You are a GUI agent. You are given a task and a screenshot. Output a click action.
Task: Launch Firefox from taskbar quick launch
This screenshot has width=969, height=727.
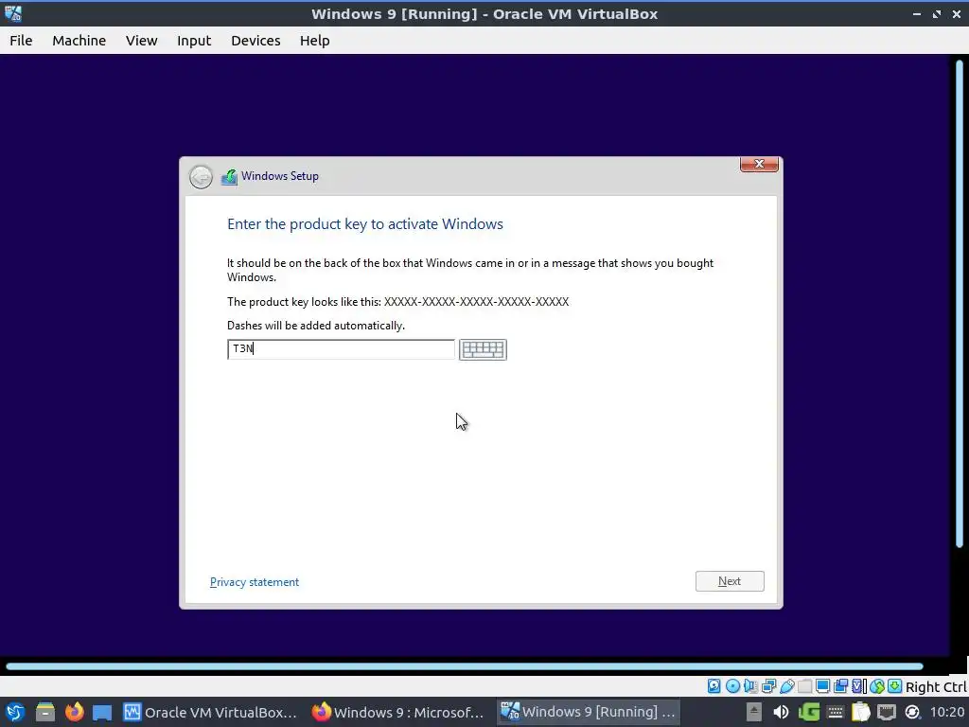coord(74,712)
